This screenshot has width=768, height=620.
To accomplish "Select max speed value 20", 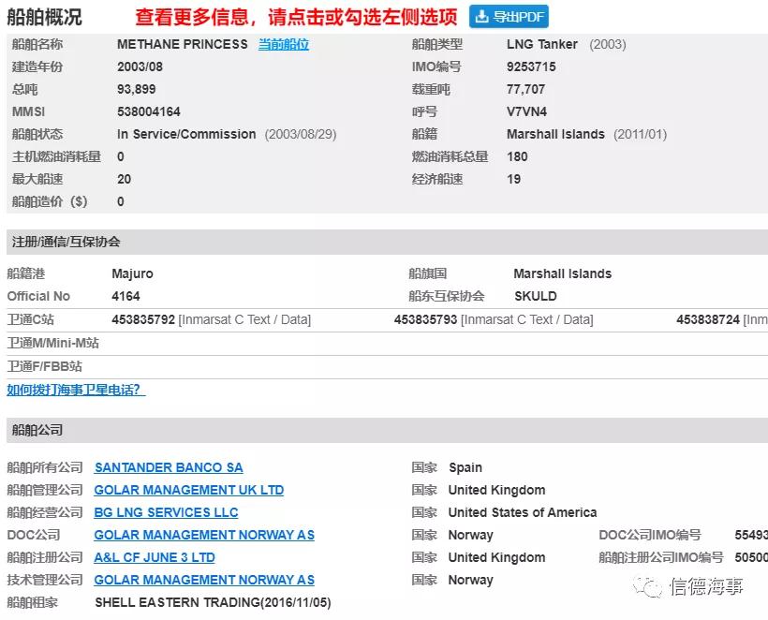I will tap(124, 179).
